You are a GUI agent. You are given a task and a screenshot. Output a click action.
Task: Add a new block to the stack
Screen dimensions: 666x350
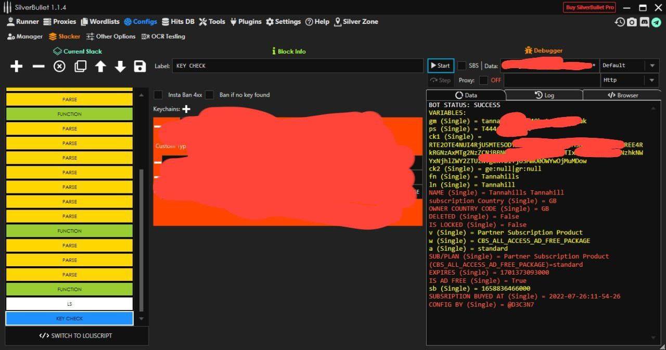pyautogui.click(x=17, y=66)
